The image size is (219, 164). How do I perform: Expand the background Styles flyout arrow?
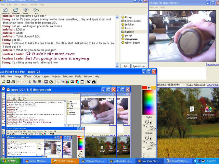click(x=155, y=128)
